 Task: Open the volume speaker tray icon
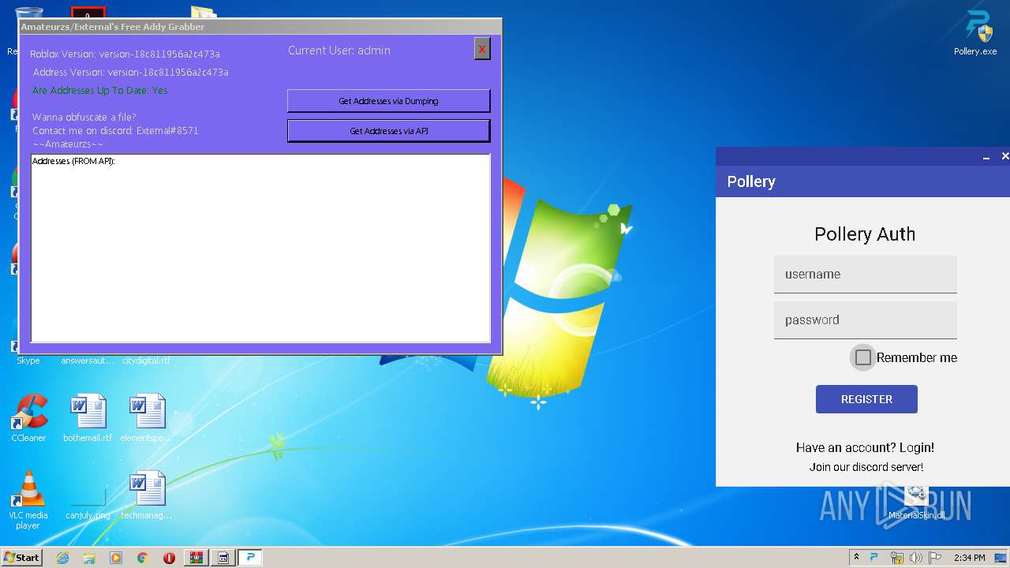(x=916, y=558)
